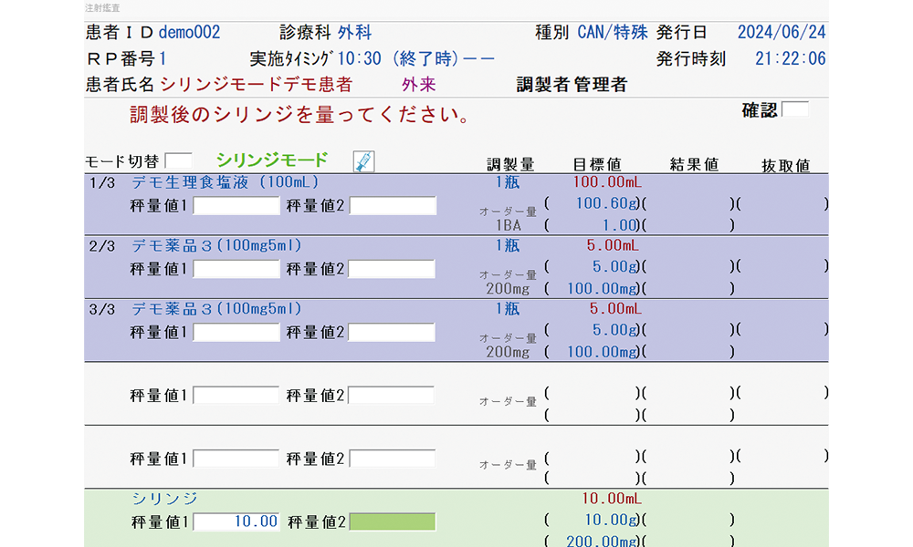Click target value 100.00mL
Viewport: 913px width, 547px height.
[607, 182]
